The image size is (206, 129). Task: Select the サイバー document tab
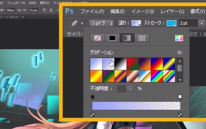coord(75,34)
